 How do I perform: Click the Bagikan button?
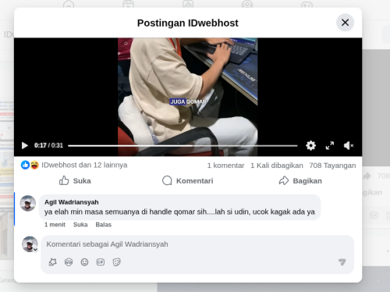click(300, 180)
